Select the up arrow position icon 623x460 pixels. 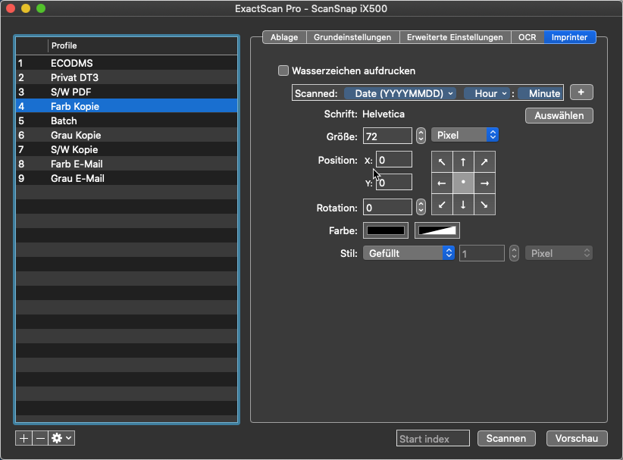(463, 162)
